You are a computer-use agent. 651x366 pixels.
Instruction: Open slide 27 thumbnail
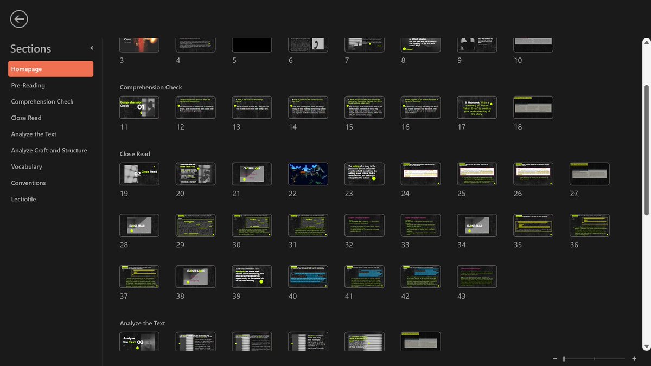click(590, 174)
